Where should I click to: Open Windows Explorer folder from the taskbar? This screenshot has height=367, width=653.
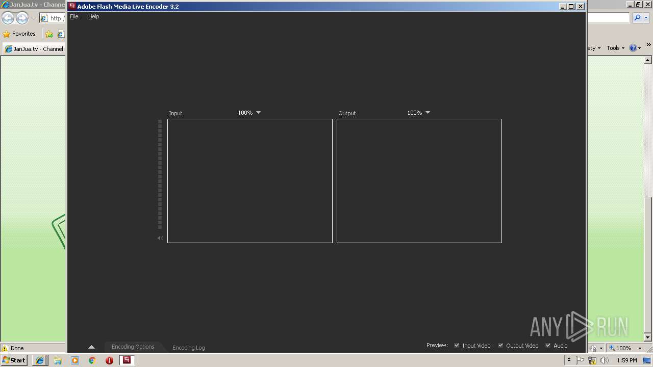[x=58, y=360]
